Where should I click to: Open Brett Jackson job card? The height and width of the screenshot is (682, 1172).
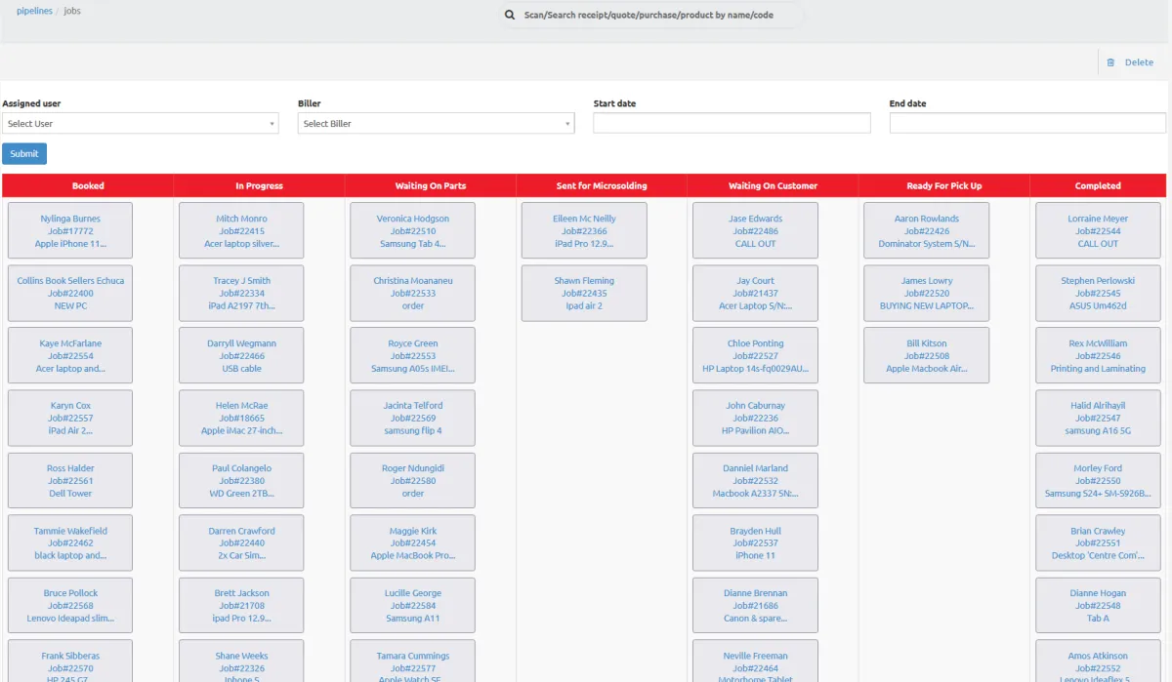pos(241,606)
